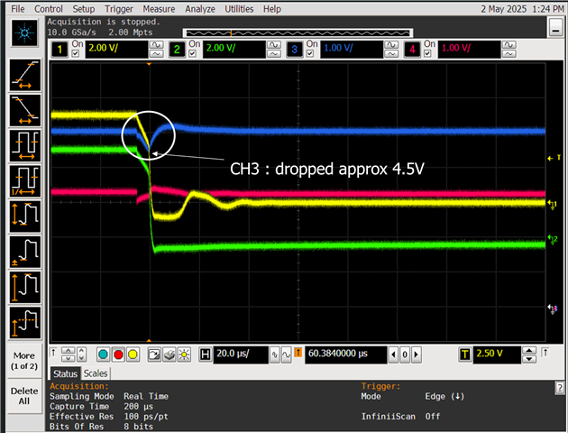The image size is (568, 433).
Task: Select the peak-to-peak voltage measurement icon
Action: coord(25,216)
